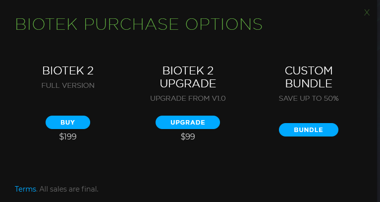
Task: Click the $199 price label
Action: 68,136
